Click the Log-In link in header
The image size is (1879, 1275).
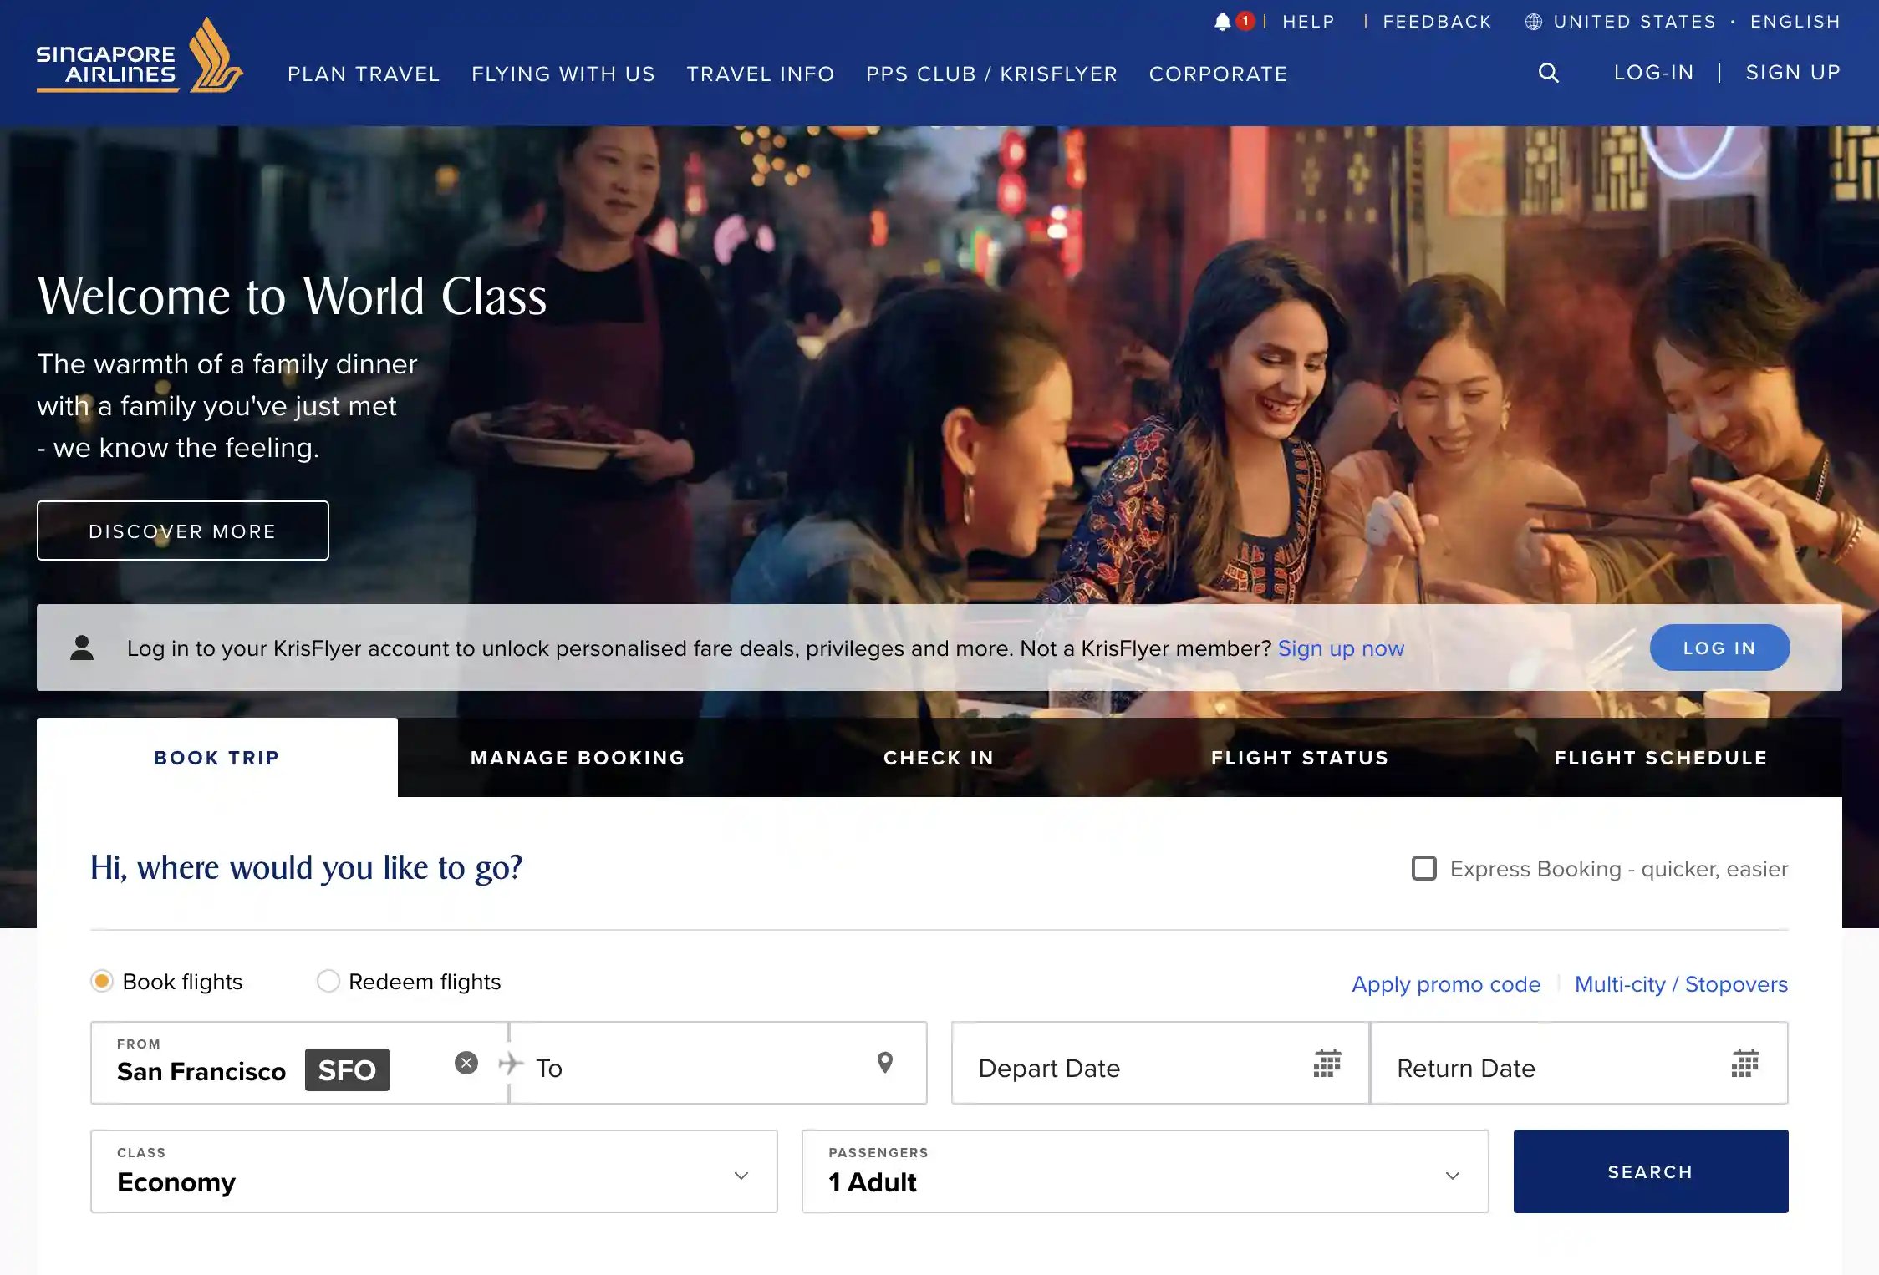(1654, 73)
